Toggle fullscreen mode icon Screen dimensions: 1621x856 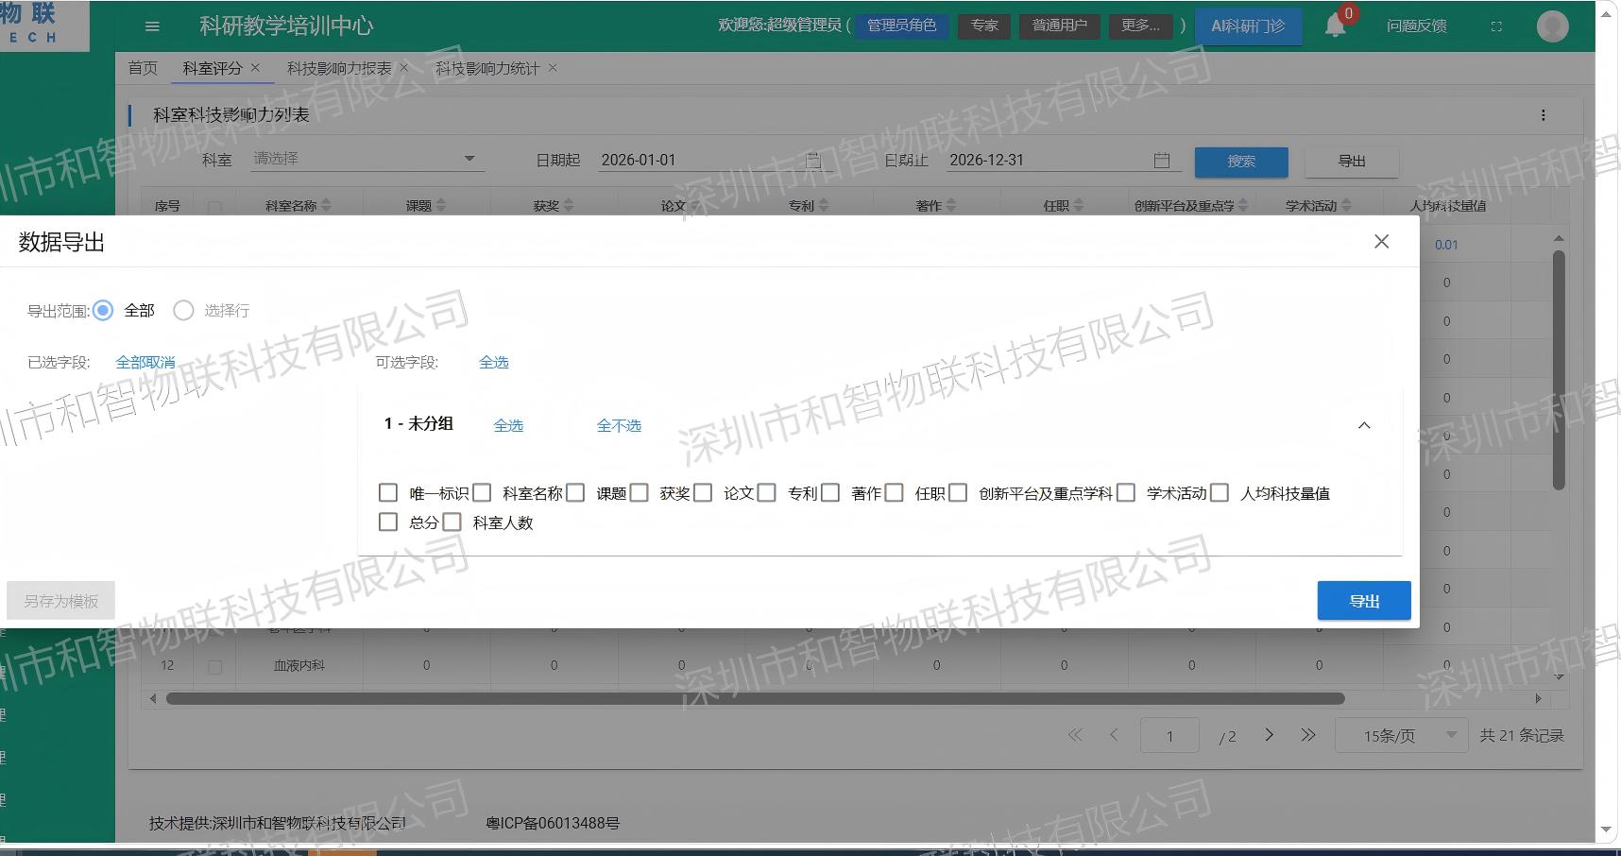(x=1496, y=26)
